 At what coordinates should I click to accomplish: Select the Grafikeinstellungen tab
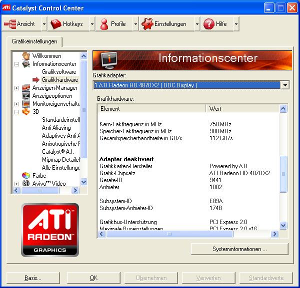(34, 41)
